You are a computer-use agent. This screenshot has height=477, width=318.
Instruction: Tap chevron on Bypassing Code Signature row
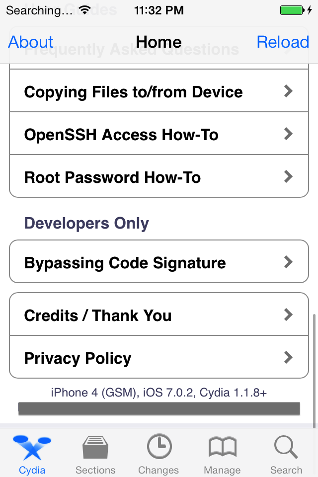pos(288,262)
